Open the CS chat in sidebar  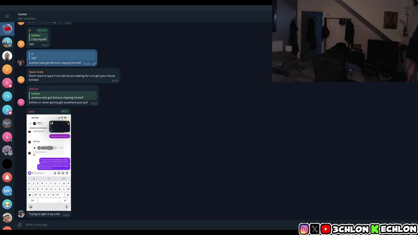[7, 96]
